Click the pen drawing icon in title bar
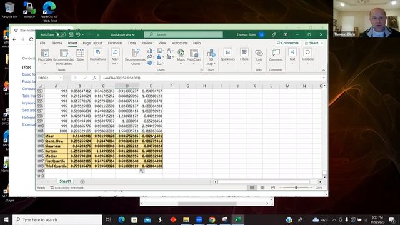Image resolution: width=400 pixels, height=225 pixels. (274, 35)
